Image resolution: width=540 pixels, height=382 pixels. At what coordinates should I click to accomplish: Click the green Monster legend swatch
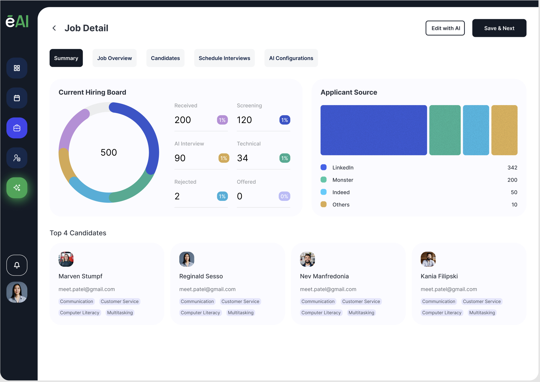click(x=324, y=180)
